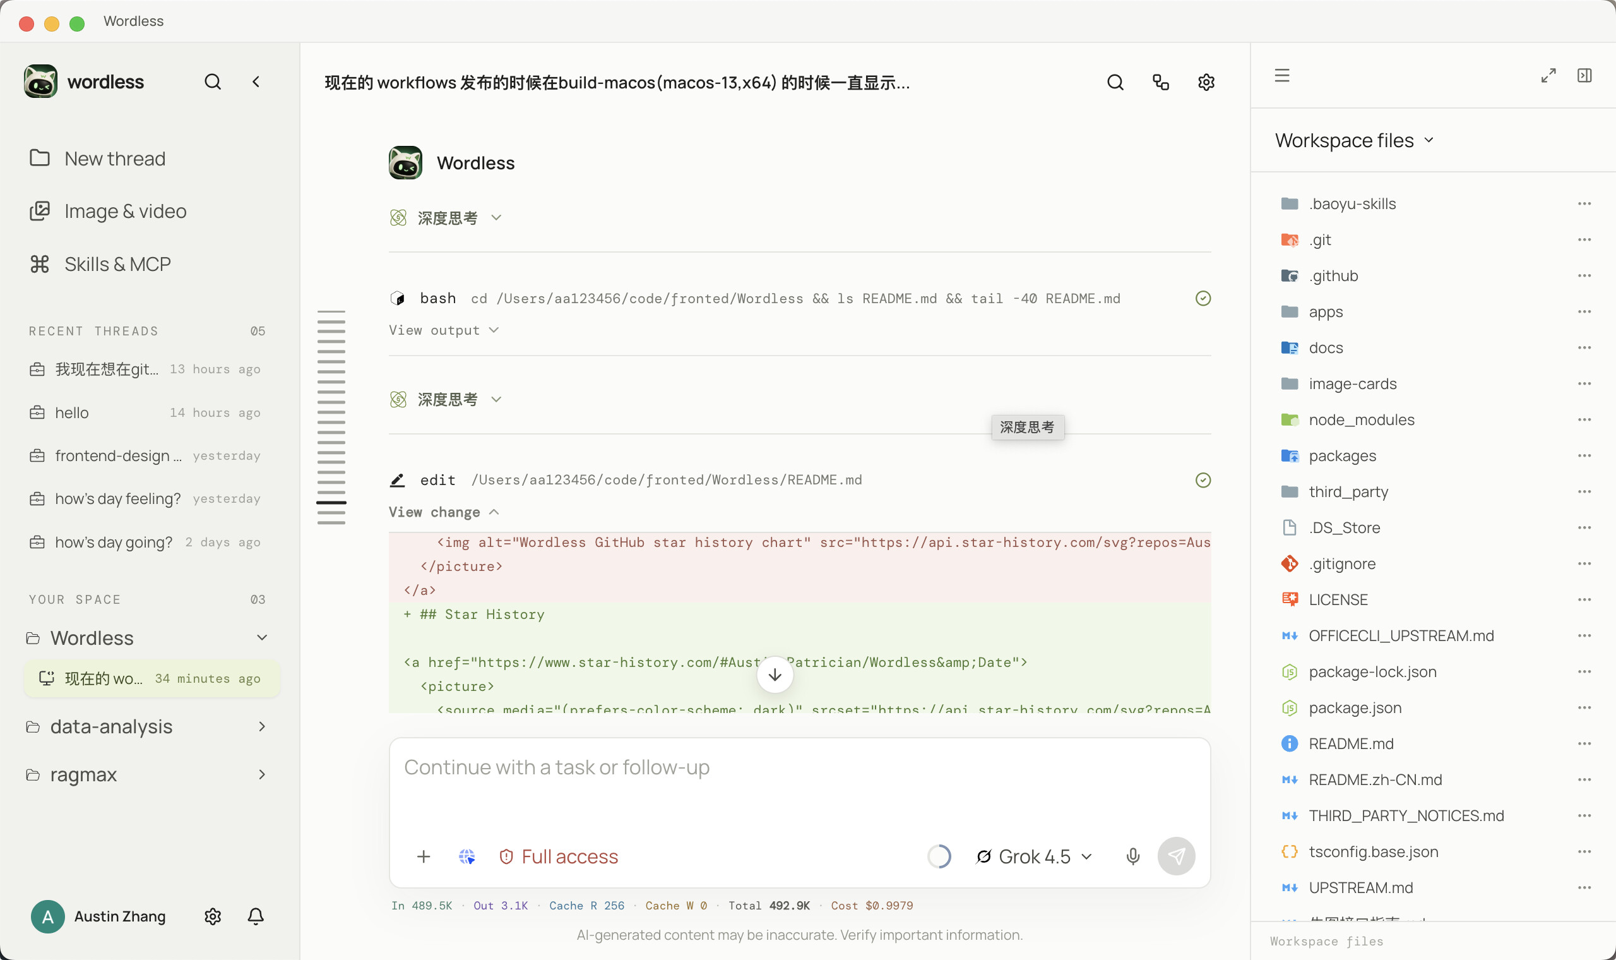This screenshot has width=1616, height=960.
Task: Open the Workspace files dropdown
Action: point(1354,140)
